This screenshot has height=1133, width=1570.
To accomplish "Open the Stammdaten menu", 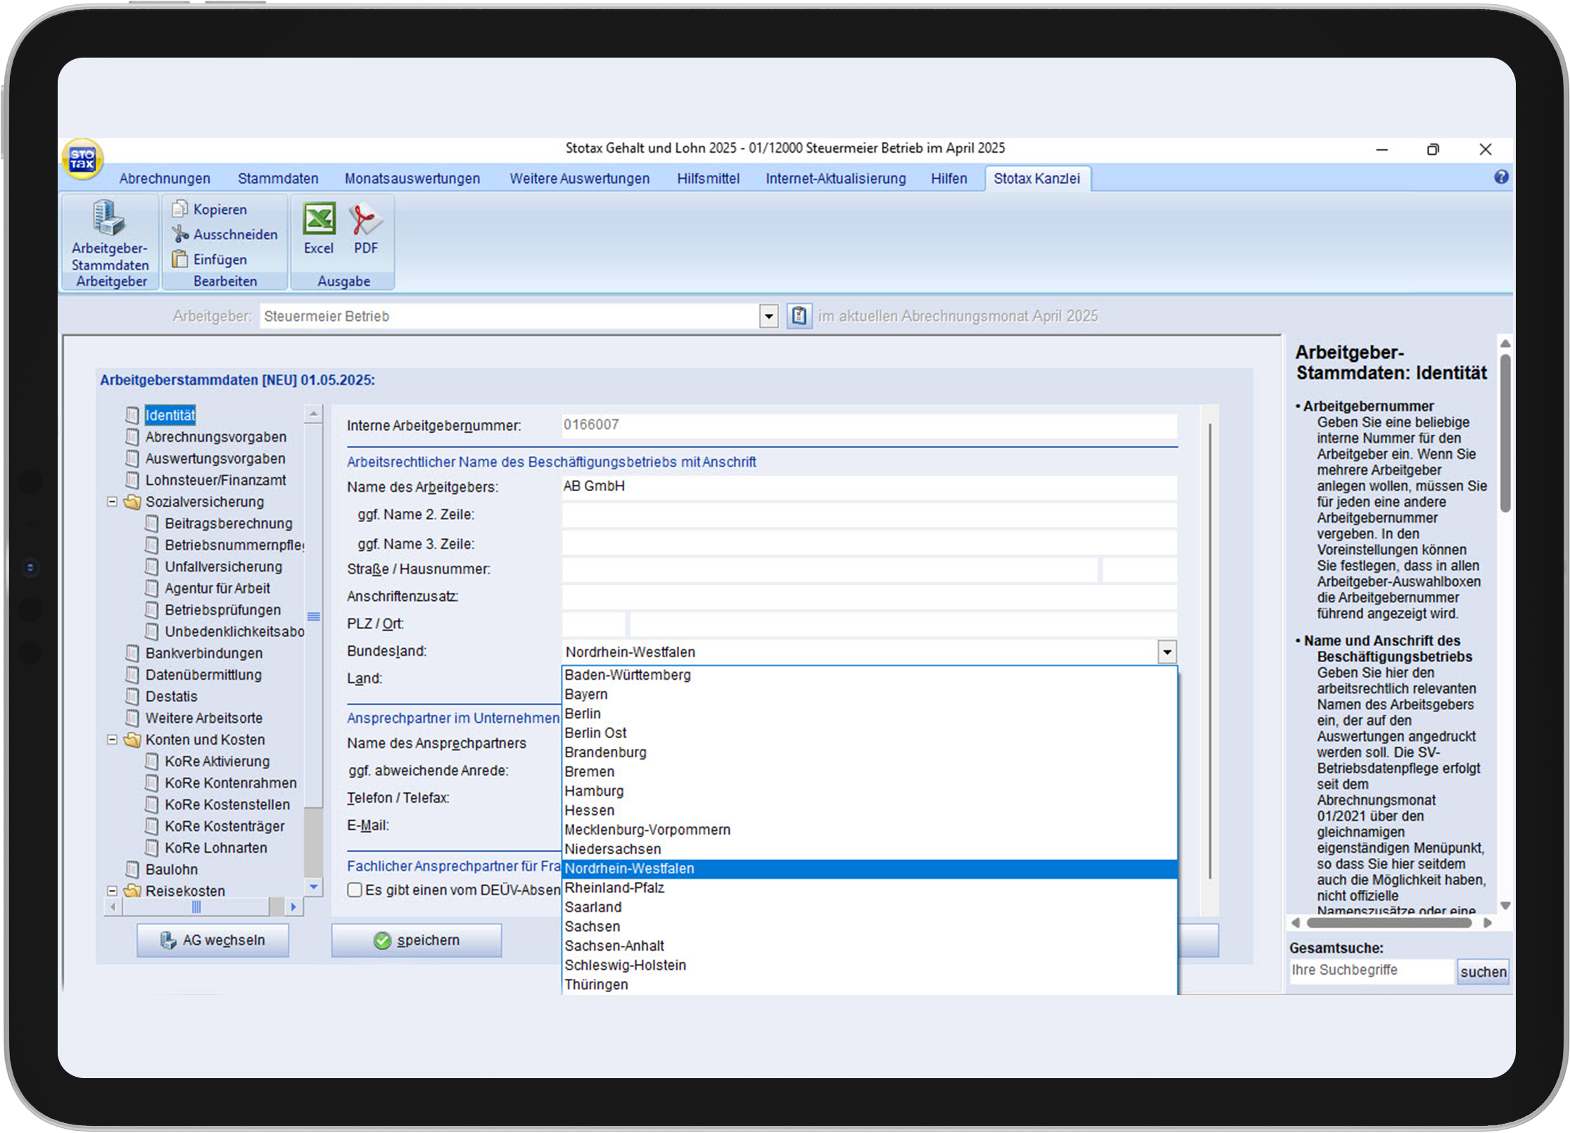I will tap(278, 179).
